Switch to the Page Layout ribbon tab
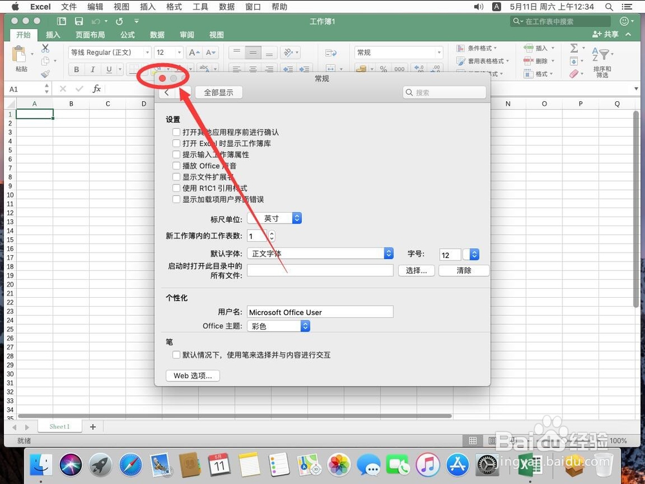 (90, 35)
